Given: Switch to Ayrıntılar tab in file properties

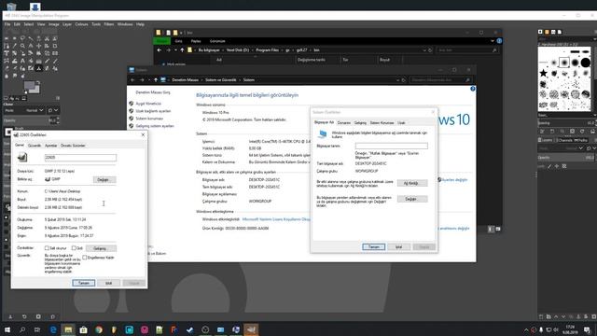Looking at the screenshot, I should coord(50,146).
